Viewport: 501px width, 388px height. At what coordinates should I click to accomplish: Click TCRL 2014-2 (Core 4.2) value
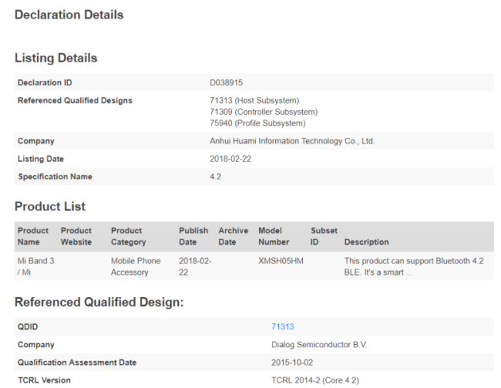(315, 380)
